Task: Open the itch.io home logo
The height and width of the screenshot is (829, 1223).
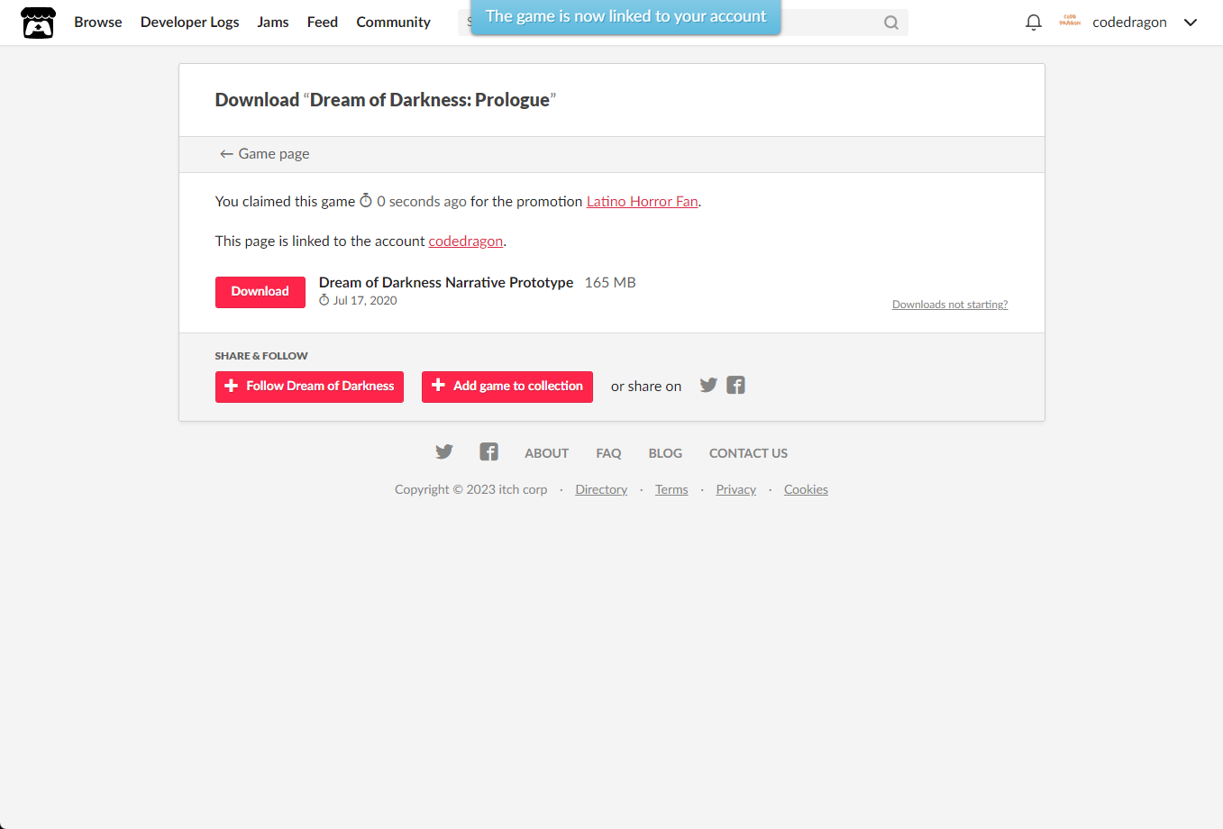Action: [38, 23]
